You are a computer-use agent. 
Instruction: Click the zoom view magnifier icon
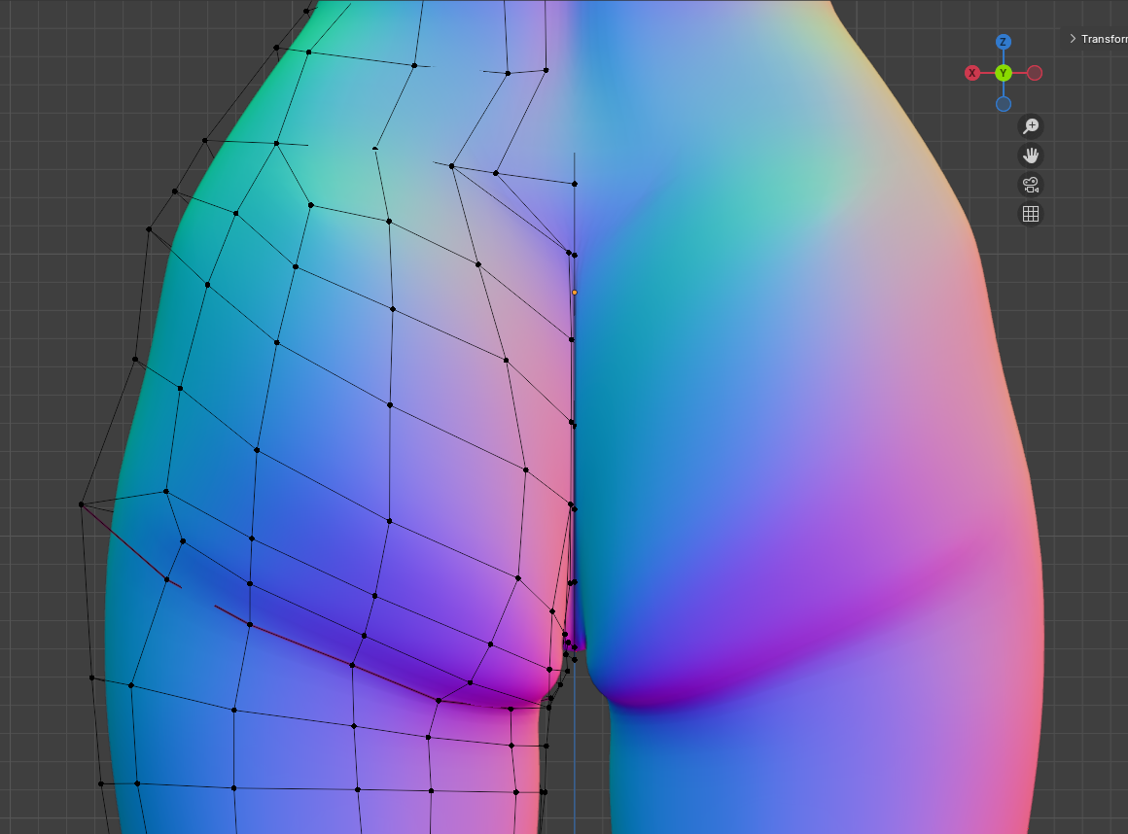[x=1031, y=126]
